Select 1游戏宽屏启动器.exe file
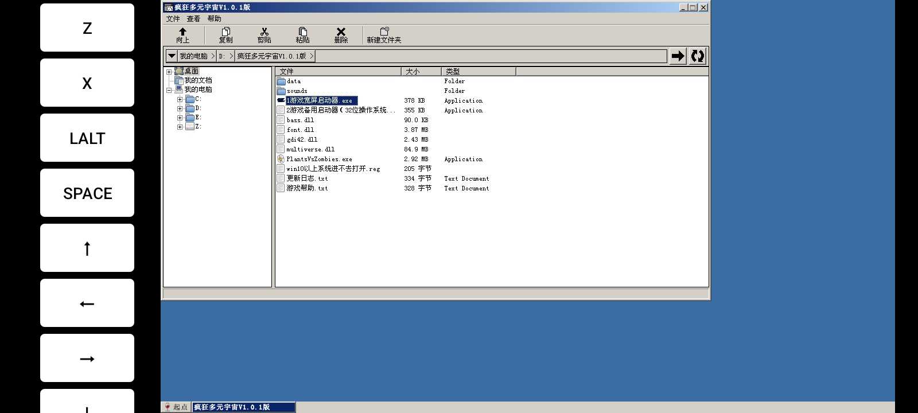The width and height of the screenshot is (918, 413). 321,100
